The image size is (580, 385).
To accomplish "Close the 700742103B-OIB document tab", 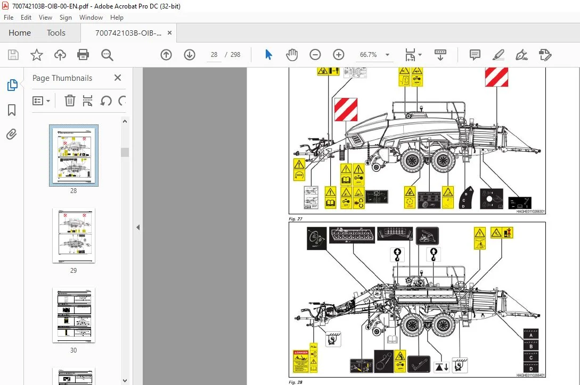I will point(169,32).
